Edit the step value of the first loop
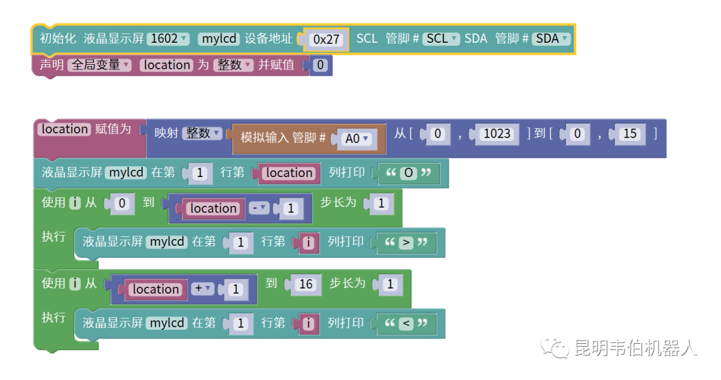 point(381,203)
